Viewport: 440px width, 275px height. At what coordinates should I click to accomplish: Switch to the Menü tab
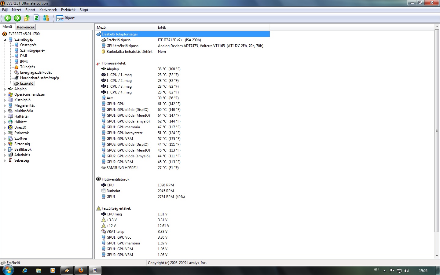7,27
